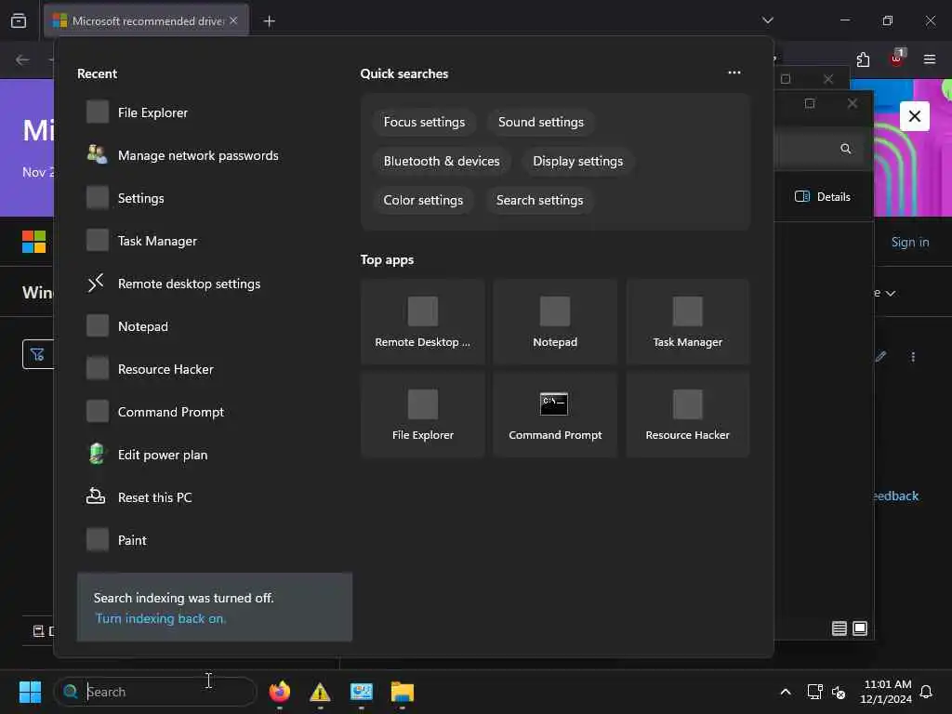Open the Firefox hamburger menu
Viewport: 952px width, 714px height.
[x=929, y=59]
